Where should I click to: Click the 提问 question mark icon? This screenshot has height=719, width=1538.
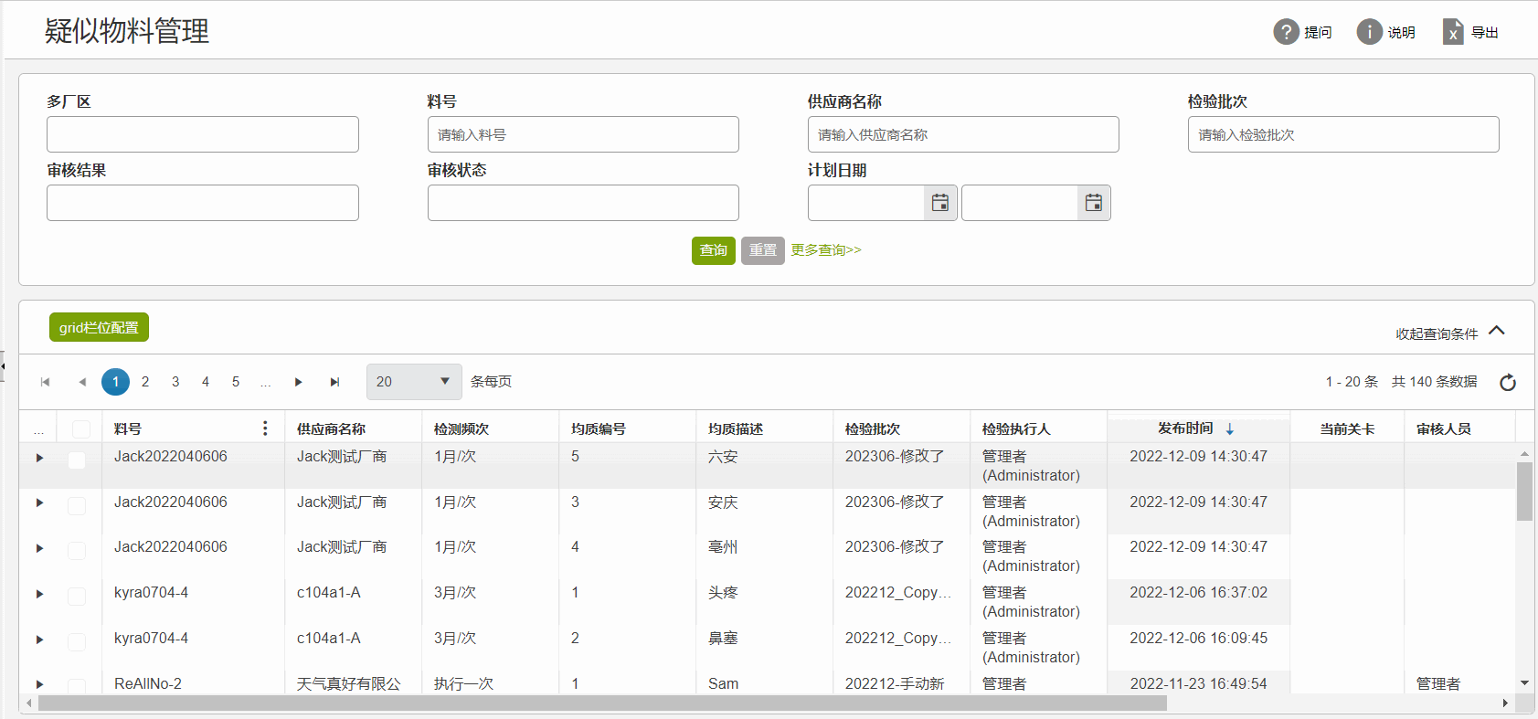pyautogui.click(x=1286, y=32)
